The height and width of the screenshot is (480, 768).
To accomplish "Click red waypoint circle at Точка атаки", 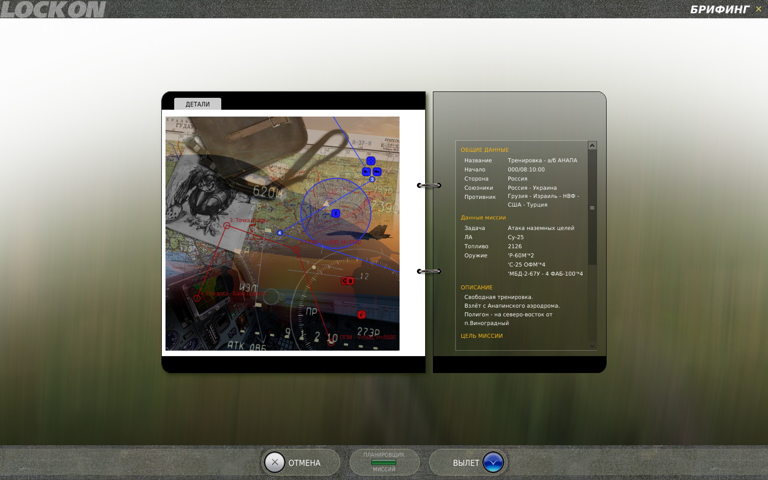I will click(x=227, y=226).
